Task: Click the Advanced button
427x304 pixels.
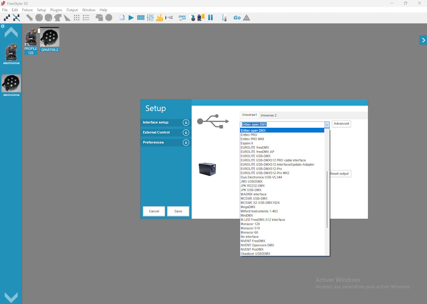Action: 341,124
